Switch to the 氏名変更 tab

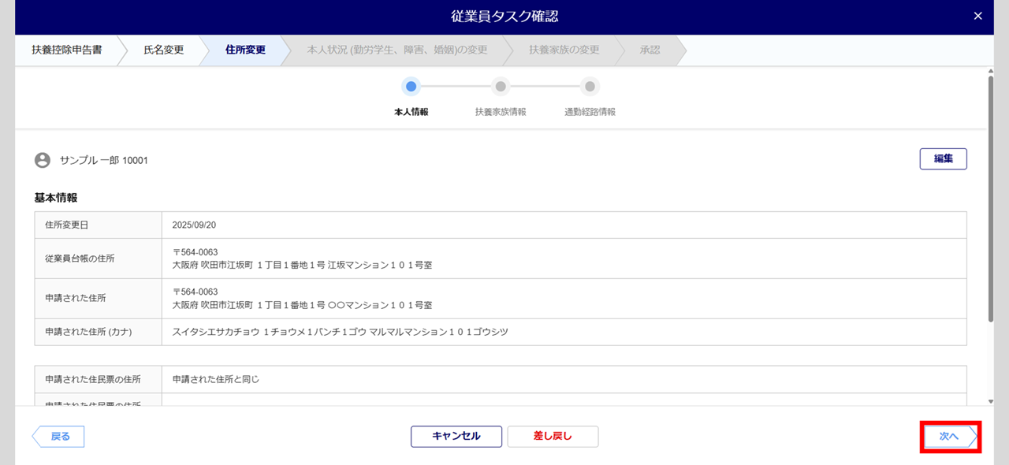(x=164, y=50)
